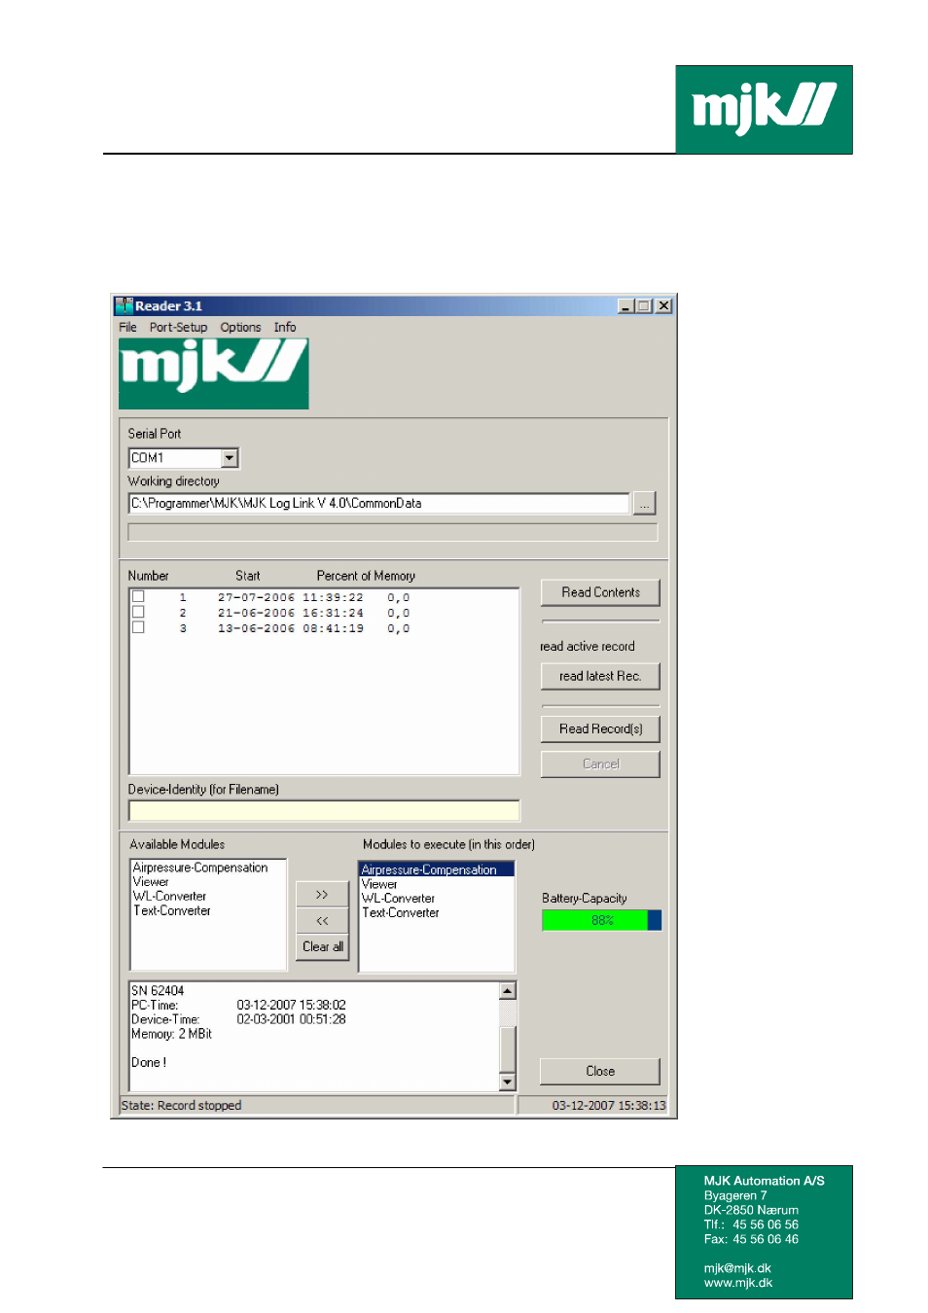Select Text-Converter in Modules to execute
Screen dimensions: 928x1313
coord(400,912)
